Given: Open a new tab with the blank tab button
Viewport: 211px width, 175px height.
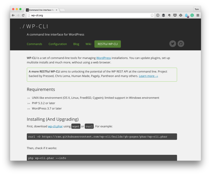Looking at the screenshot, I should tap(62, 10).
